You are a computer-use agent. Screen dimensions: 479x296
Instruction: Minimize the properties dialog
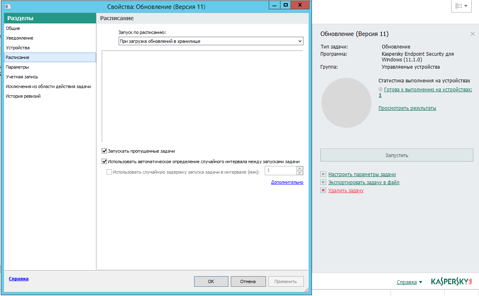click(274, 5)
